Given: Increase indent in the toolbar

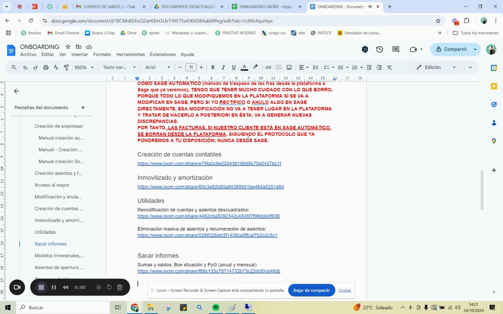Looking at the screenshot, I should tap(379, 68).
